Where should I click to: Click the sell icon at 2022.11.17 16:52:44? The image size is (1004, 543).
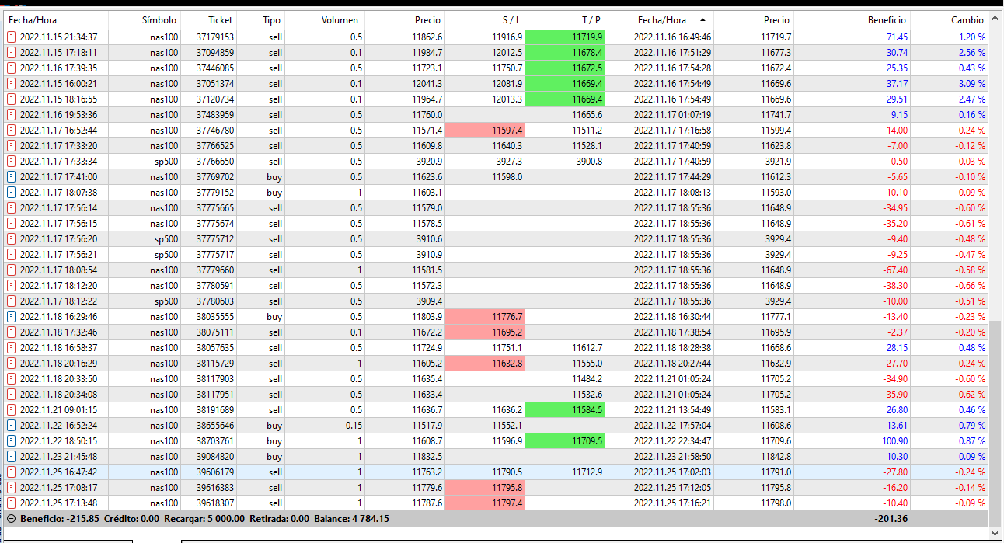point(11,130)
